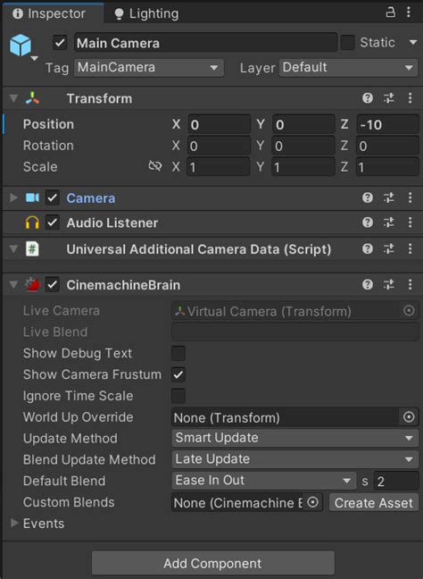Image resolution: width=423 pixels, height=579 pixels.
Task: Click Create Asset button
Action: [374, 502]
